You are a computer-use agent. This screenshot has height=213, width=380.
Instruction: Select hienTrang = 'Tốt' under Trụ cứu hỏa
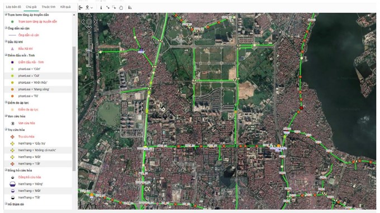click(x=38, y=164)
